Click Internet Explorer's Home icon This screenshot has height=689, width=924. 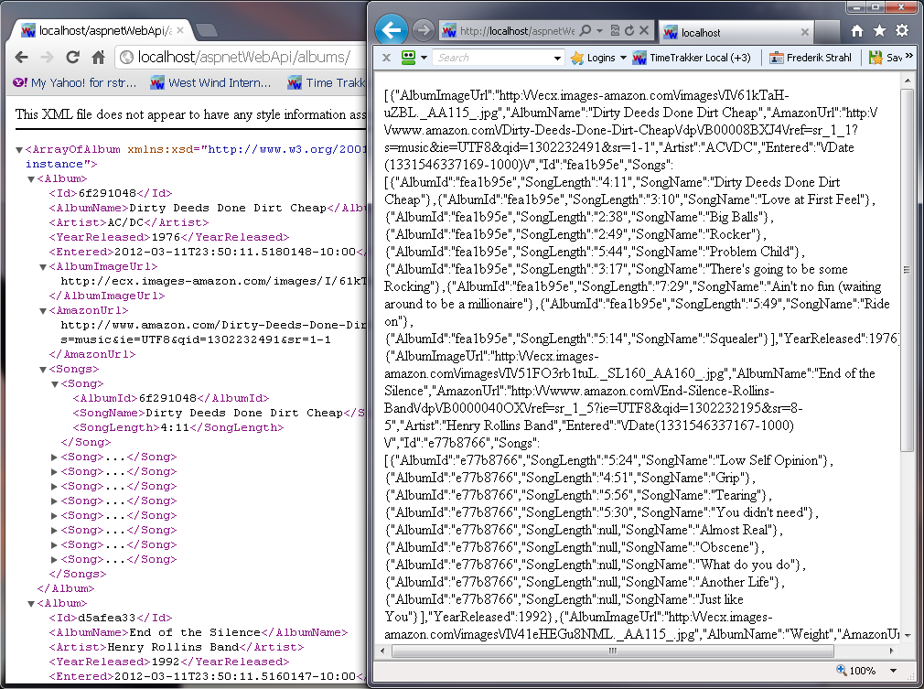click(x=857, y=31)
